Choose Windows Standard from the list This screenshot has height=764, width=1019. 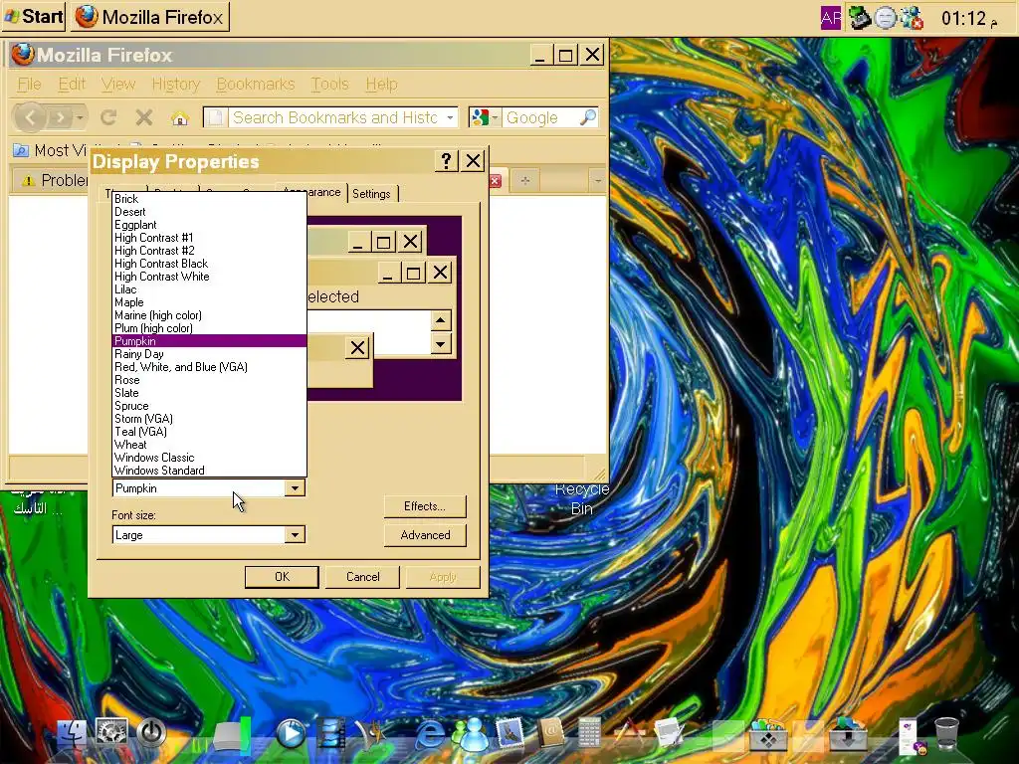(x=209, y=471)
